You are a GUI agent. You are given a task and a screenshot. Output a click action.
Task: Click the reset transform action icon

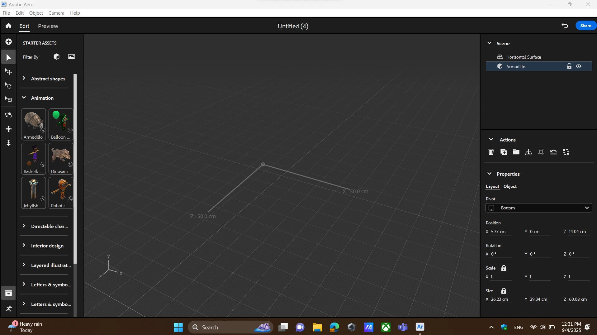pyautogui.click(x=553, y=152)
